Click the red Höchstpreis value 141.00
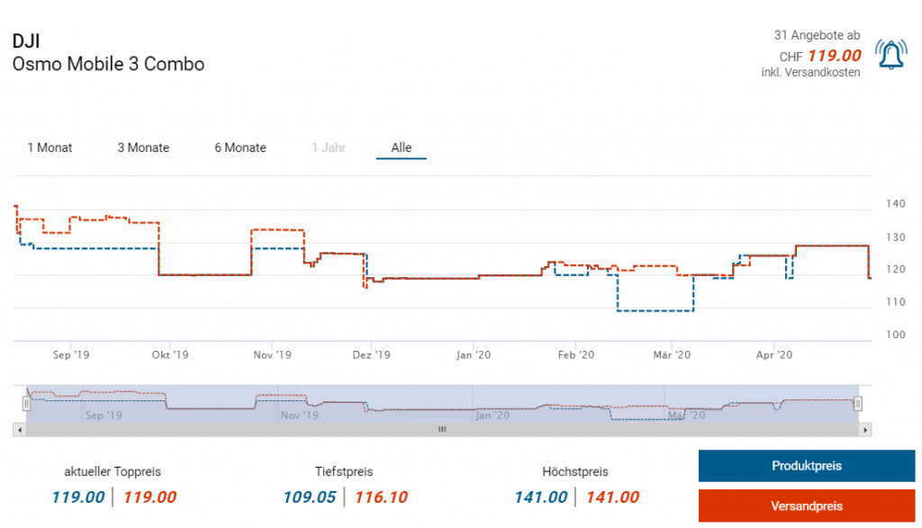922x528 pixels. [x=612, y=497]
